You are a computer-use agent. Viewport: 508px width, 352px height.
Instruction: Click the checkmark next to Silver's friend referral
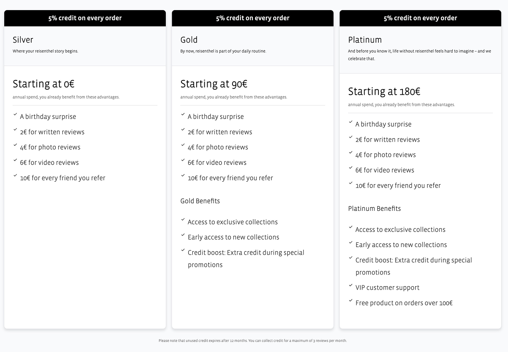pyautogui.click(x=15, y=175)
